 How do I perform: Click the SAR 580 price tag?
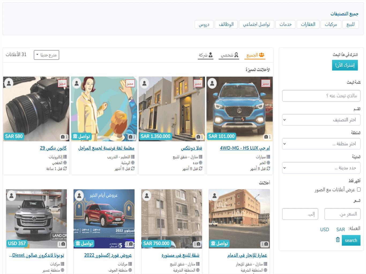14,136
